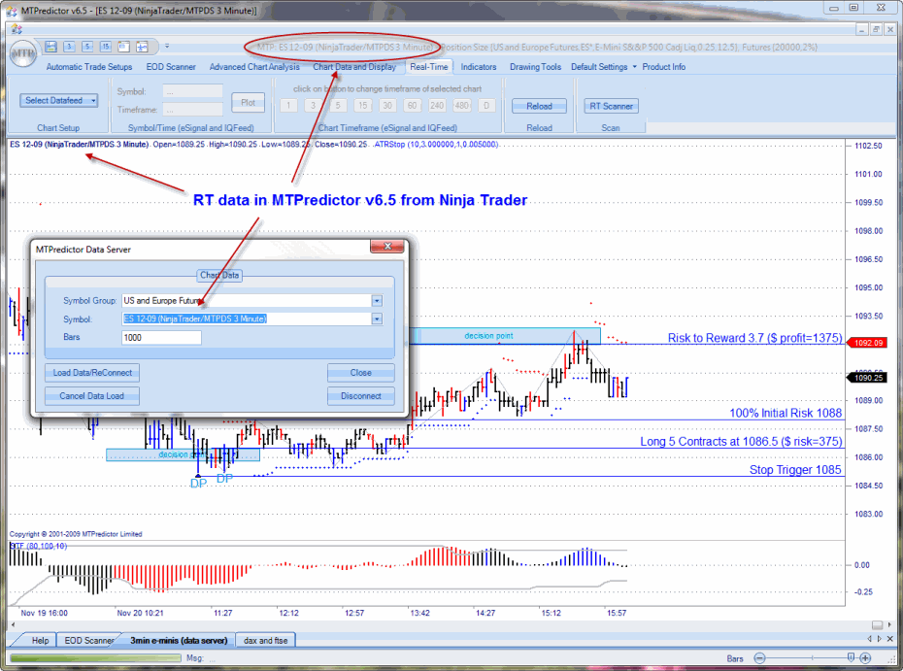Click the Plot button
Image resolution: width=903 pixels, height=671 pixels.
click(249, 103)
